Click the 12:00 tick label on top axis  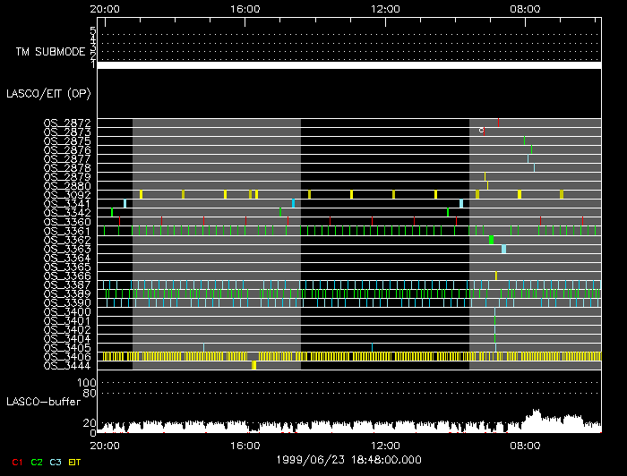coord(385,8)
